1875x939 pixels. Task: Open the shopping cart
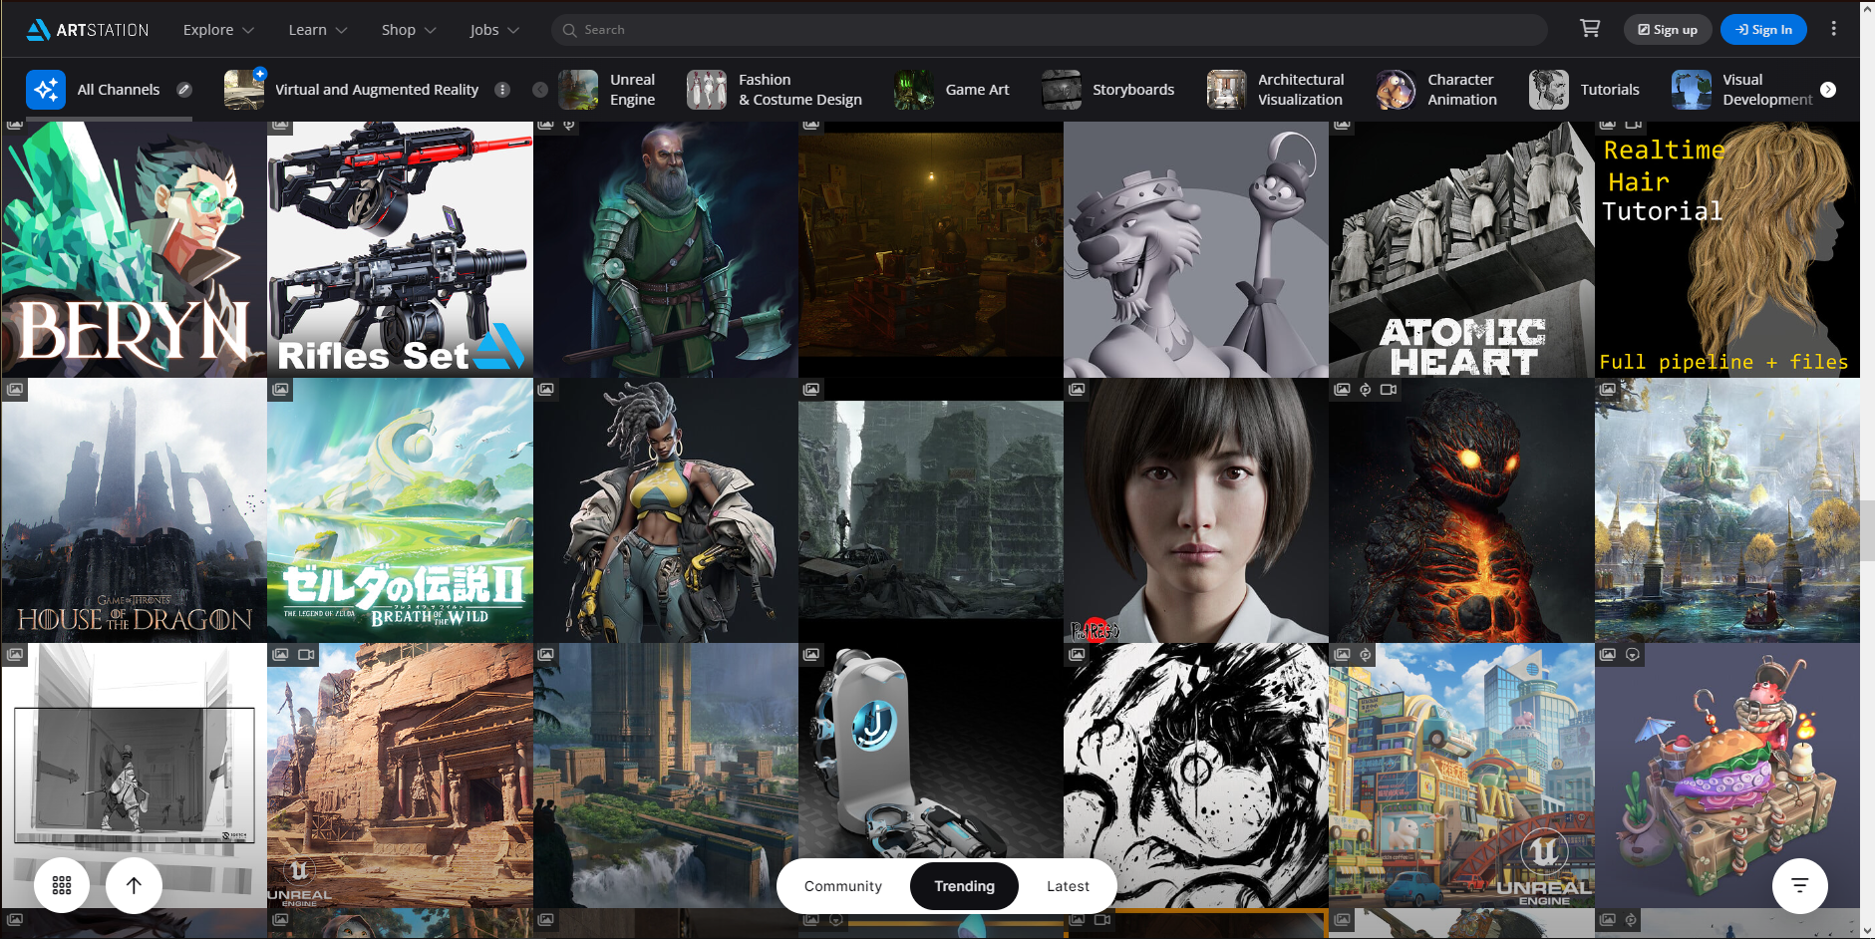coord(1590,29)
